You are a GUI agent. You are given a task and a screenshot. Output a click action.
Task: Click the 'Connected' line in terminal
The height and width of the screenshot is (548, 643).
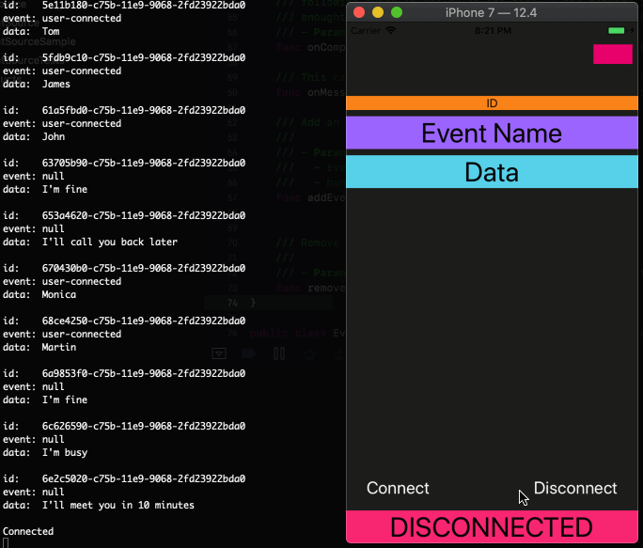pyautogui.click(x=28, y=531)
